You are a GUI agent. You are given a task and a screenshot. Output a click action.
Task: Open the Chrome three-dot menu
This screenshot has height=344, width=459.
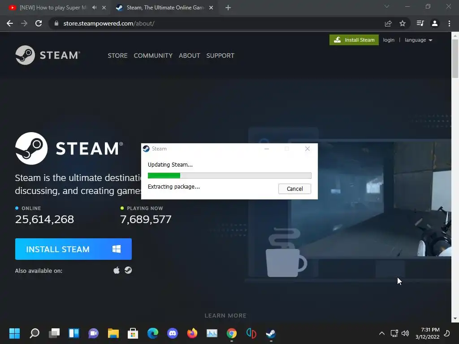pyautogui.click(x=449, y=23)
